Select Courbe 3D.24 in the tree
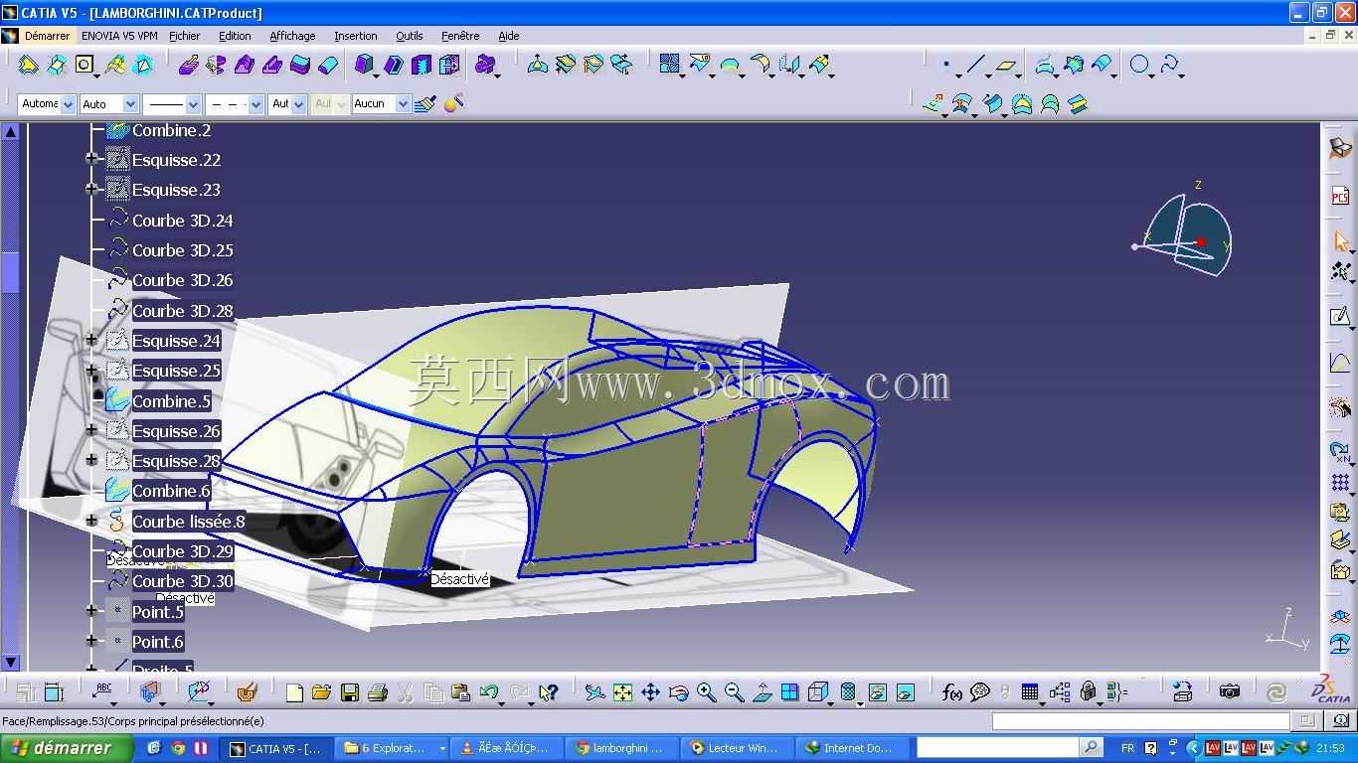1358x763 pixels. [x=182, y=220]
